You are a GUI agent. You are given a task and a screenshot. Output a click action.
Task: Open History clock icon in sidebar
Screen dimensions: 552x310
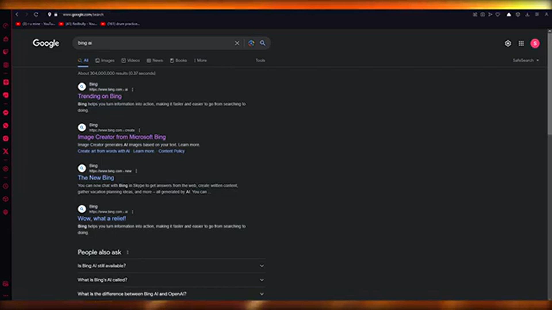(5, 186)
